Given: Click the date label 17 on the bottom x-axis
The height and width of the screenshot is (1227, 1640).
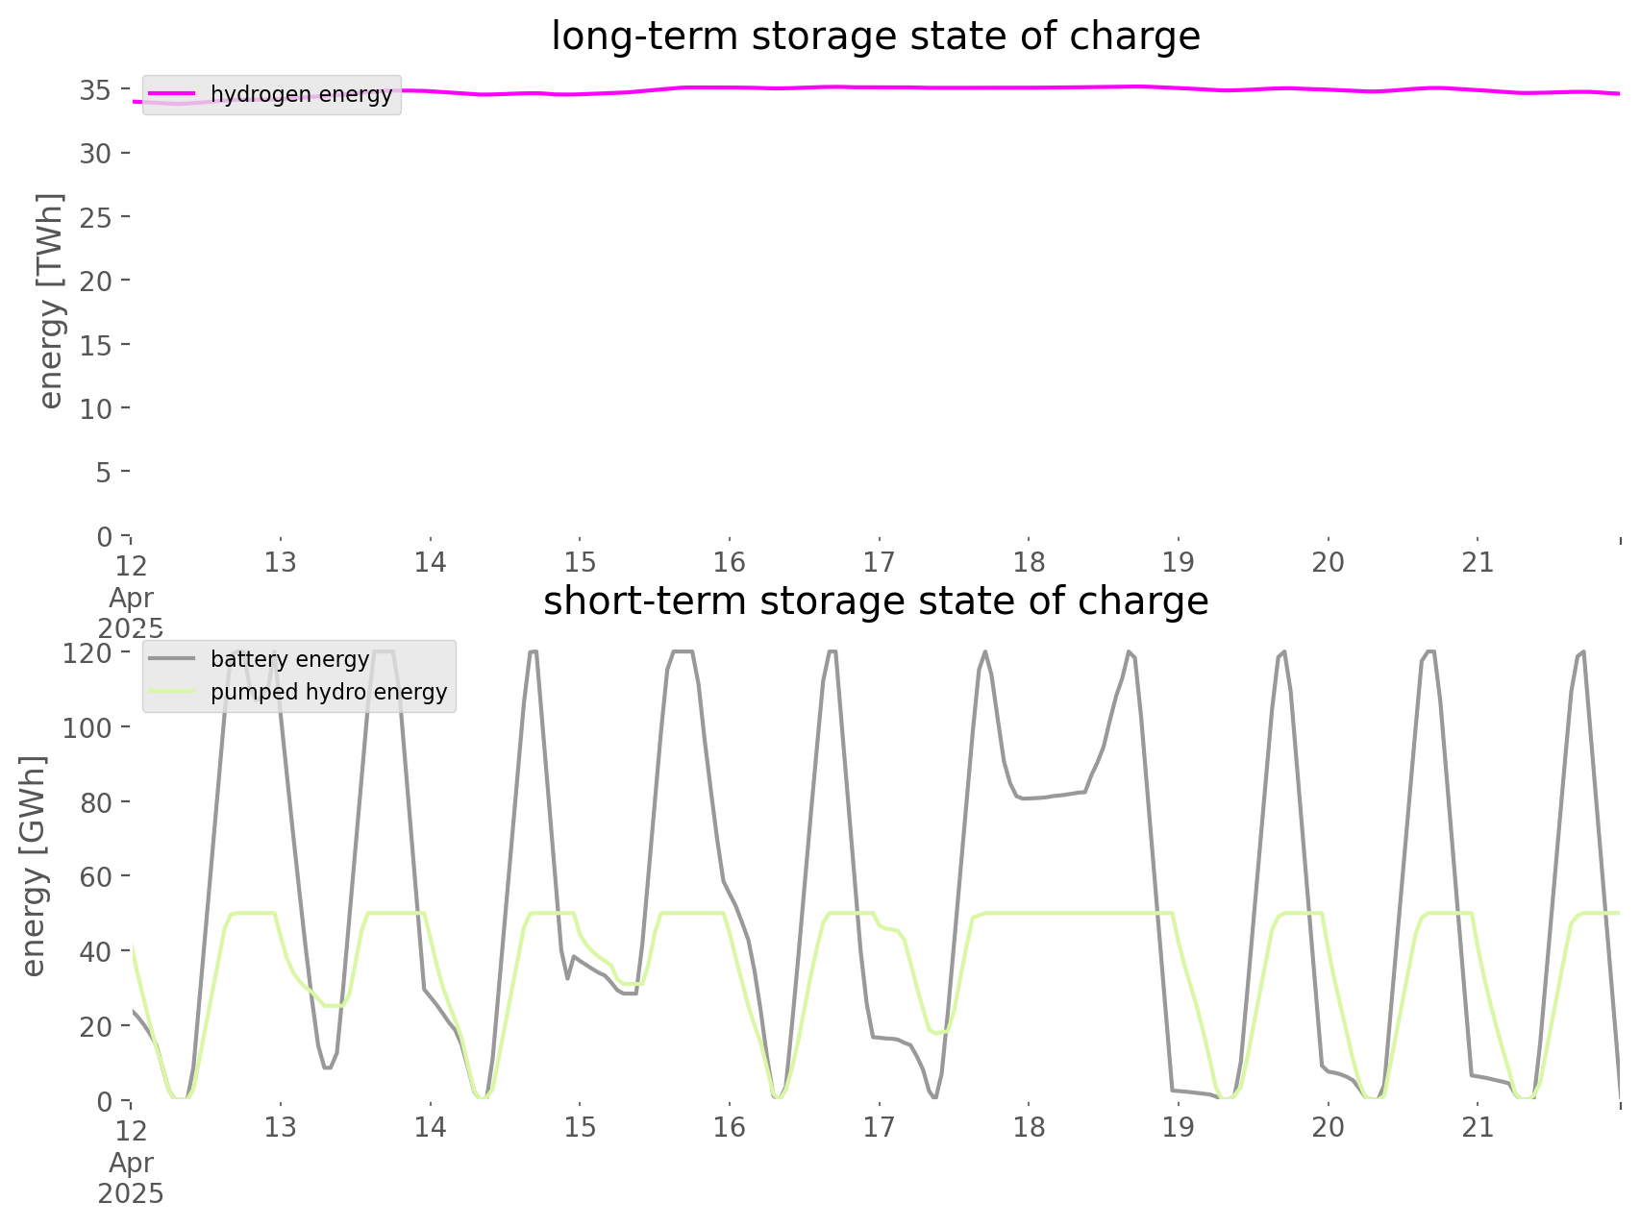Looking at the screenshot, I should click(880, 1127).
